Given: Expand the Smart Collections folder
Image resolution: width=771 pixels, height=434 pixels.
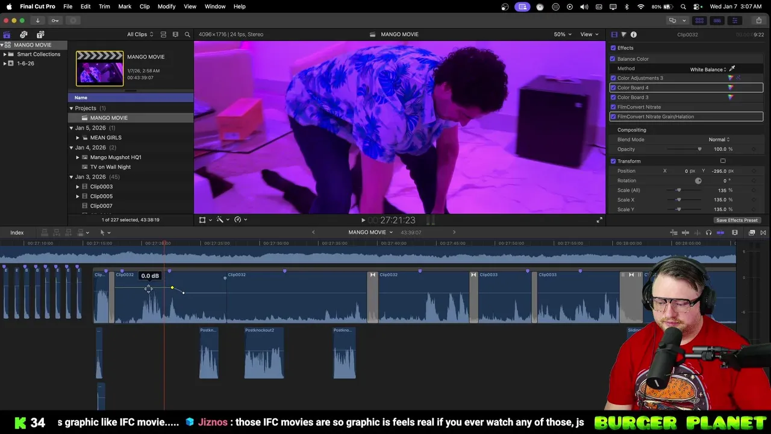Looking at the screenshot, I should pyautogui.click(x=5, y=54).
